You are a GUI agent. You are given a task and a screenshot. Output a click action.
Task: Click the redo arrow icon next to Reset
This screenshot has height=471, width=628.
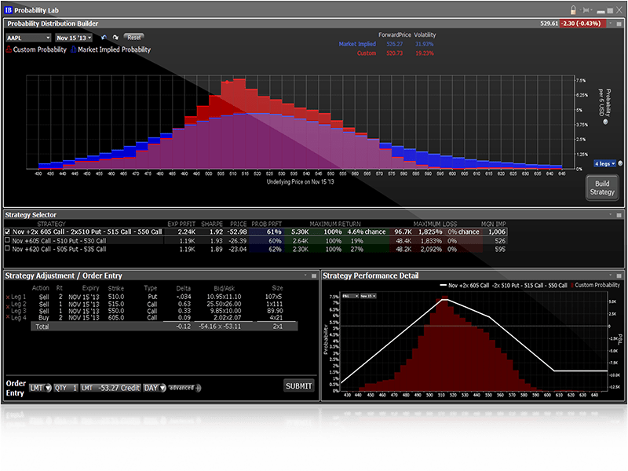tap(115, 37)
